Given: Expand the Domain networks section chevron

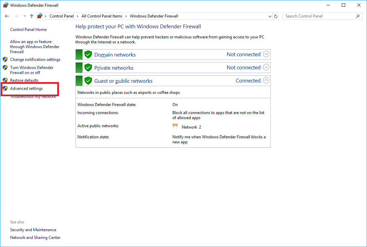Looking at the screenshot, I should click(266, 54).
